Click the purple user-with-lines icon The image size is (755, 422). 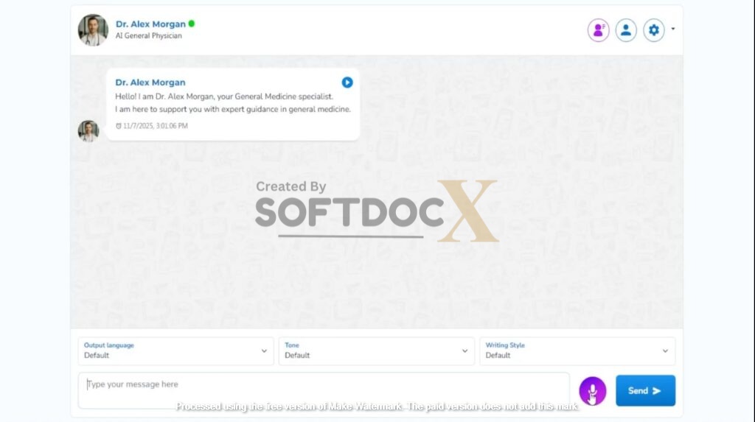click(x=598, y=30)
